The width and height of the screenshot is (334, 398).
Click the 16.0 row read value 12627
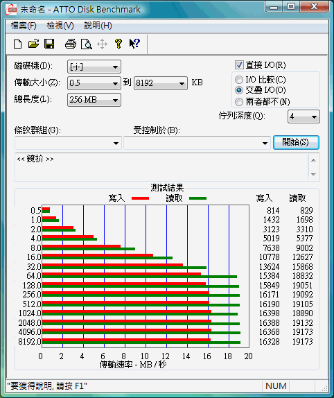303,257
